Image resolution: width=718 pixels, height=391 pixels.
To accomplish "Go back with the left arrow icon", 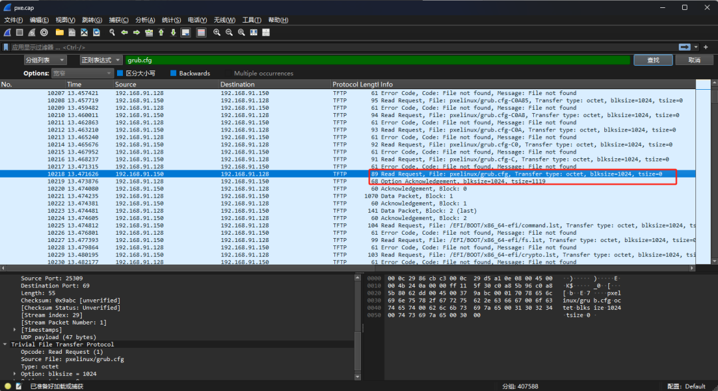I will pos(124,32).
